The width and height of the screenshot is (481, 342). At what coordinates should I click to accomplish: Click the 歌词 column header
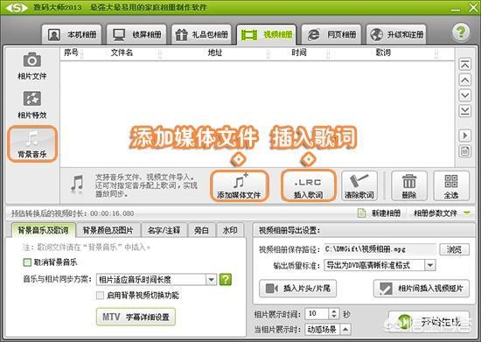(x=383, y=52)
